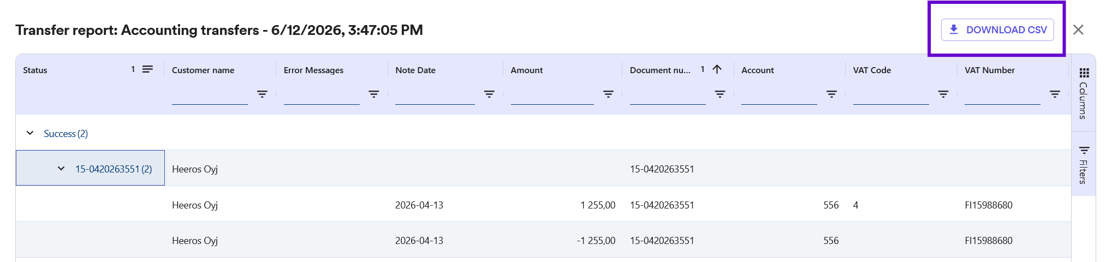Open filter icon for Document number column
The height and width of the screenshot is (262, 1106).
[x=720, y=94]
